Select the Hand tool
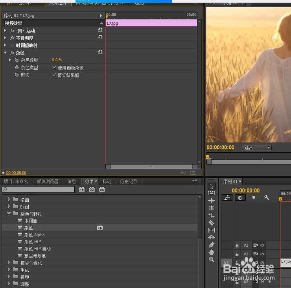291x288 pixels. [212, 252]
